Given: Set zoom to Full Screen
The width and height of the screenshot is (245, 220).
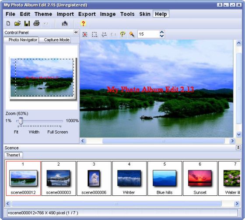Looking at the screenshot, I should click(58, 132).
